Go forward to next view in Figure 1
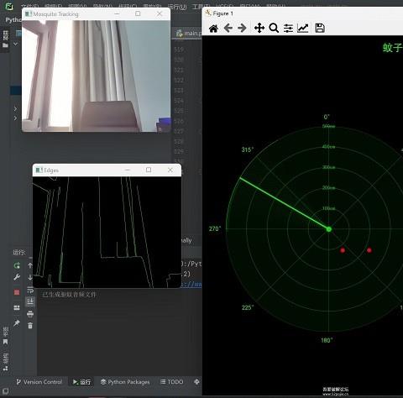Viewport: 403px width, 398px height. pyautogui.click(x=242, y=29)
